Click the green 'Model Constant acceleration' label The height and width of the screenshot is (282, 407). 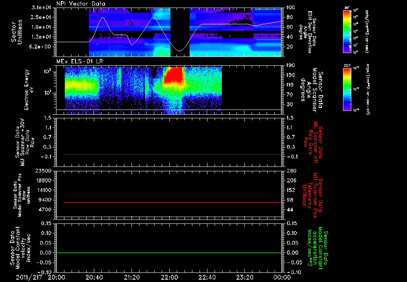[x=318, y=248]
